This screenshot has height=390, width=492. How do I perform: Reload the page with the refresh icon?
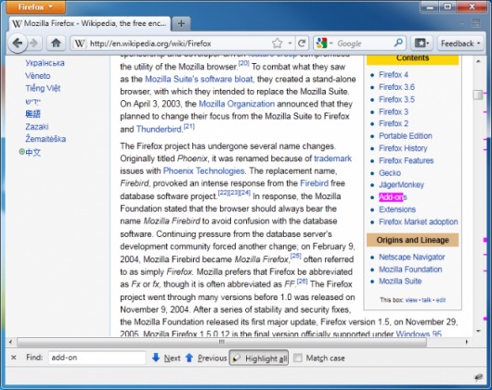coord(302,44)
